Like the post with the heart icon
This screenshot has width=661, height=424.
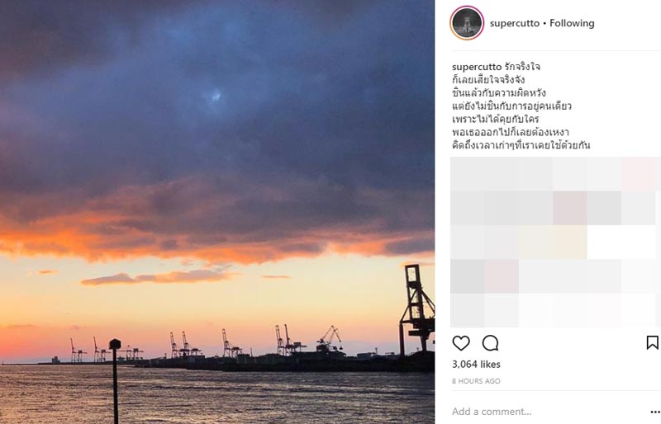coord(461,343)
